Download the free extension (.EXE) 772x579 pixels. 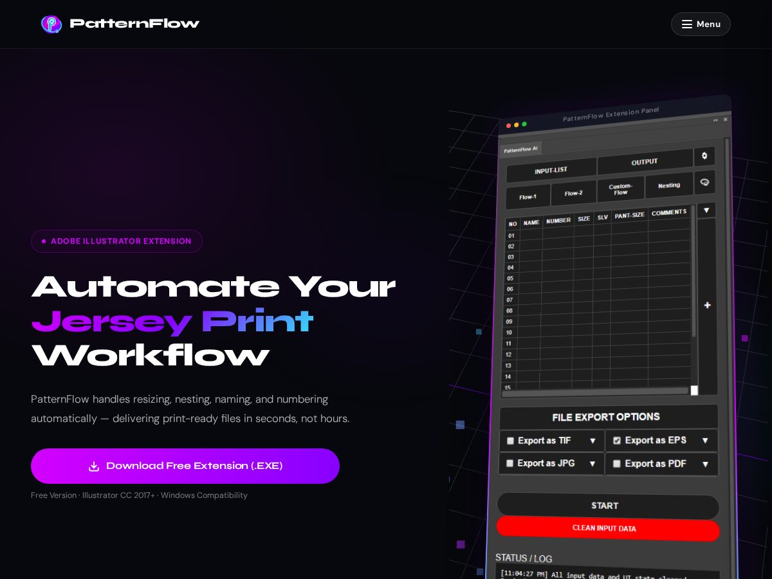point(185,466)
